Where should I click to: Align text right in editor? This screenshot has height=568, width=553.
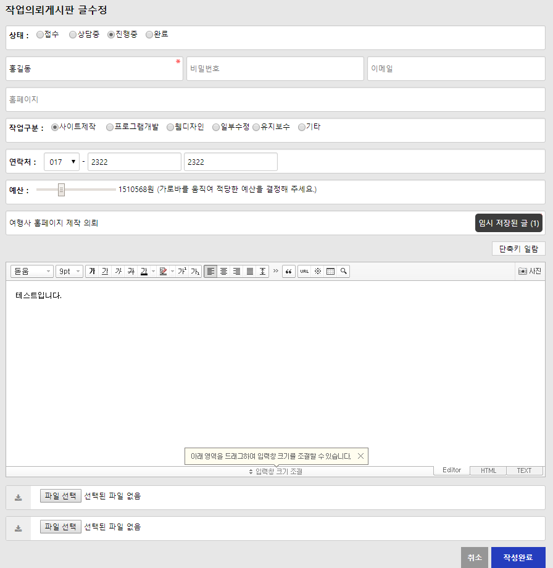click(236, 271)
